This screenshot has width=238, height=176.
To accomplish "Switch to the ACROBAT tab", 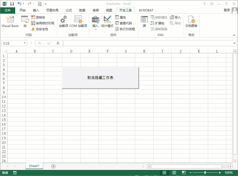I will 146,10.
